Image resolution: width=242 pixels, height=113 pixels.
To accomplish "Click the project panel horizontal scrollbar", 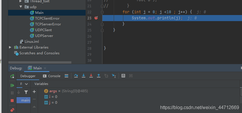I will pyautogui.click(x=40, y=62).
